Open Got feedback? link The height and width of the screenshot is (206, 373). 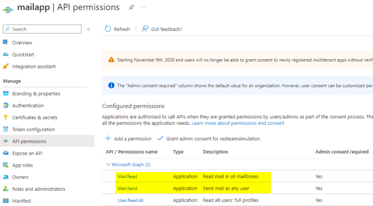click(166, 29)
